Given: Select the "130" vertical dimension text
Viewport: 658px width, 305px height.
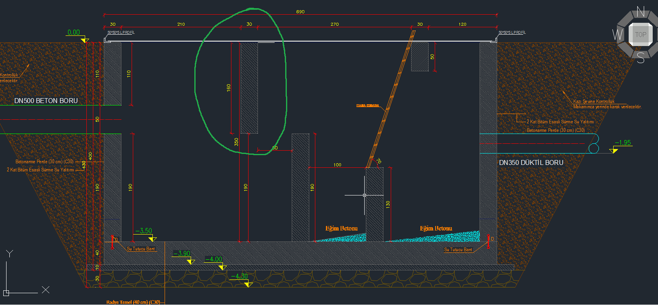Looking at the screenshot, I should pos(388,204).
